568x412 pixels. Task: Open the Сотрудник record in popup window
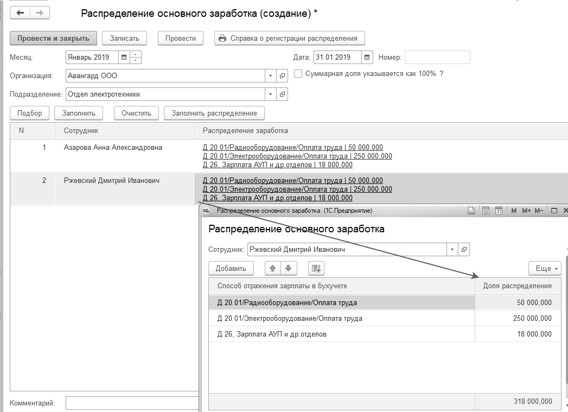(464, 249)
